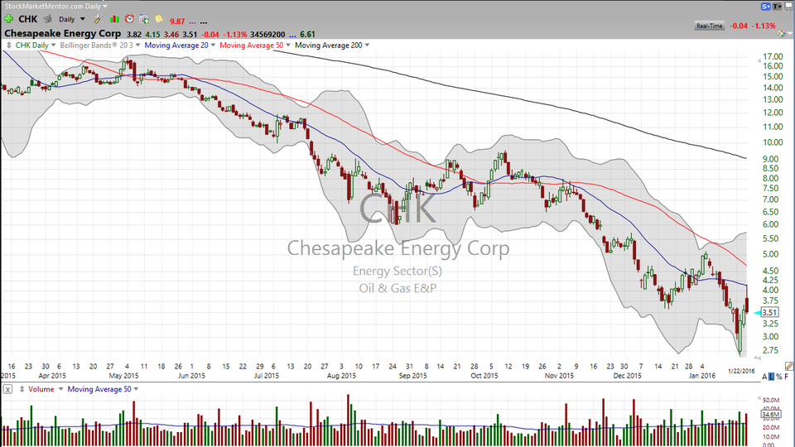Select the L logarithmic scale toggle
Image resolution: width=795 pixels, height=447 pixels.
pyautogui.click(x=772, y=377)
